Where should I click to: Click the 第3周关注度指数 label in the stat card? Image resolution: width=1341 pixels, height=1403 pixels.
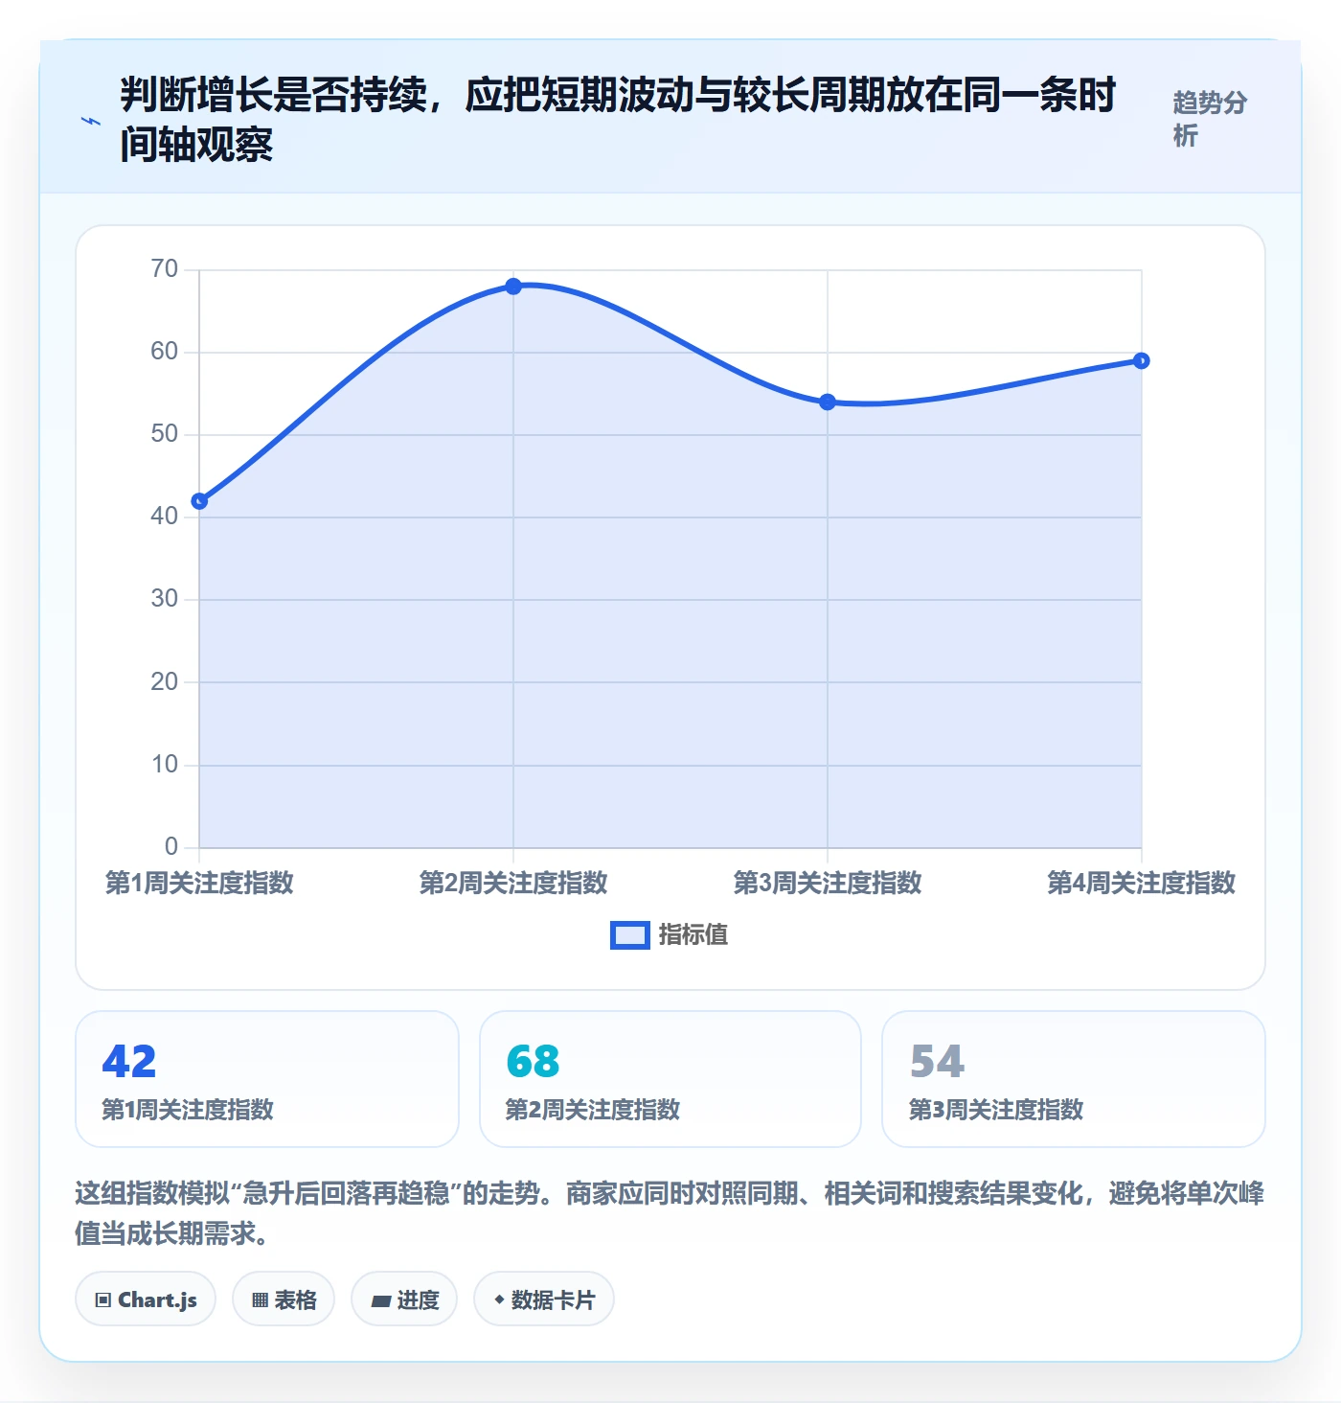pyautogui.click(x=996, y=1110)
